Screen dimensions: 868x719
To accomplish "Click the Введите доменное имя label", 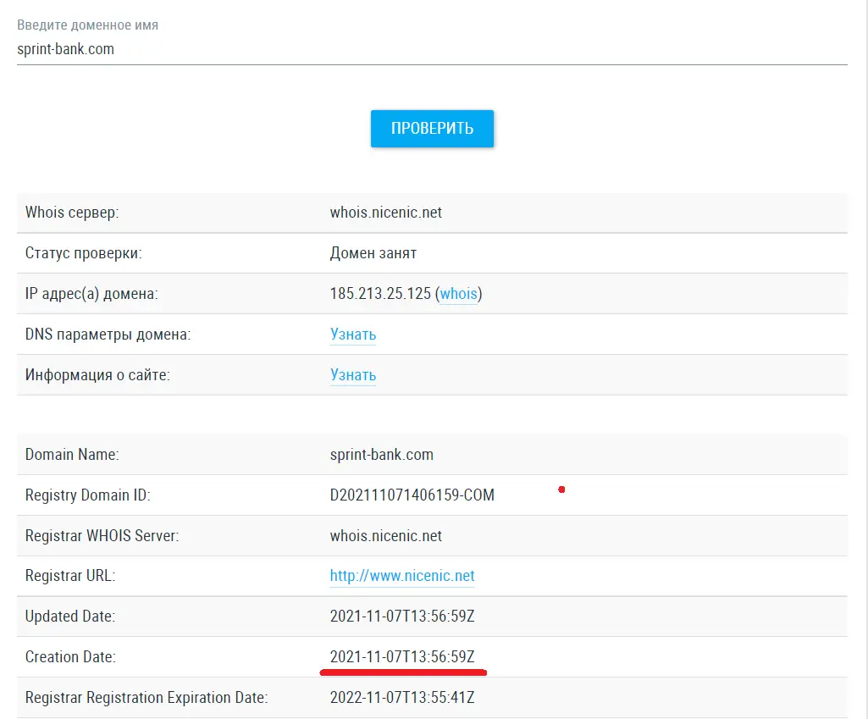I will point(87,25).
